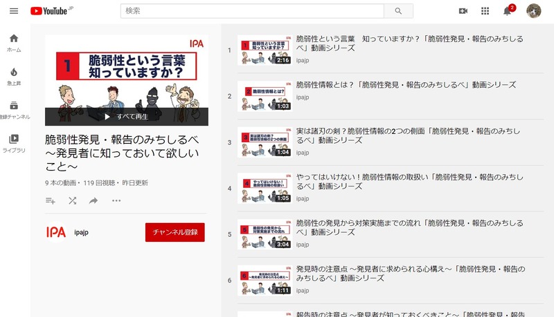Click the チャンネル登録 subscribe button

pyautogui.click(x=175, y=232)
